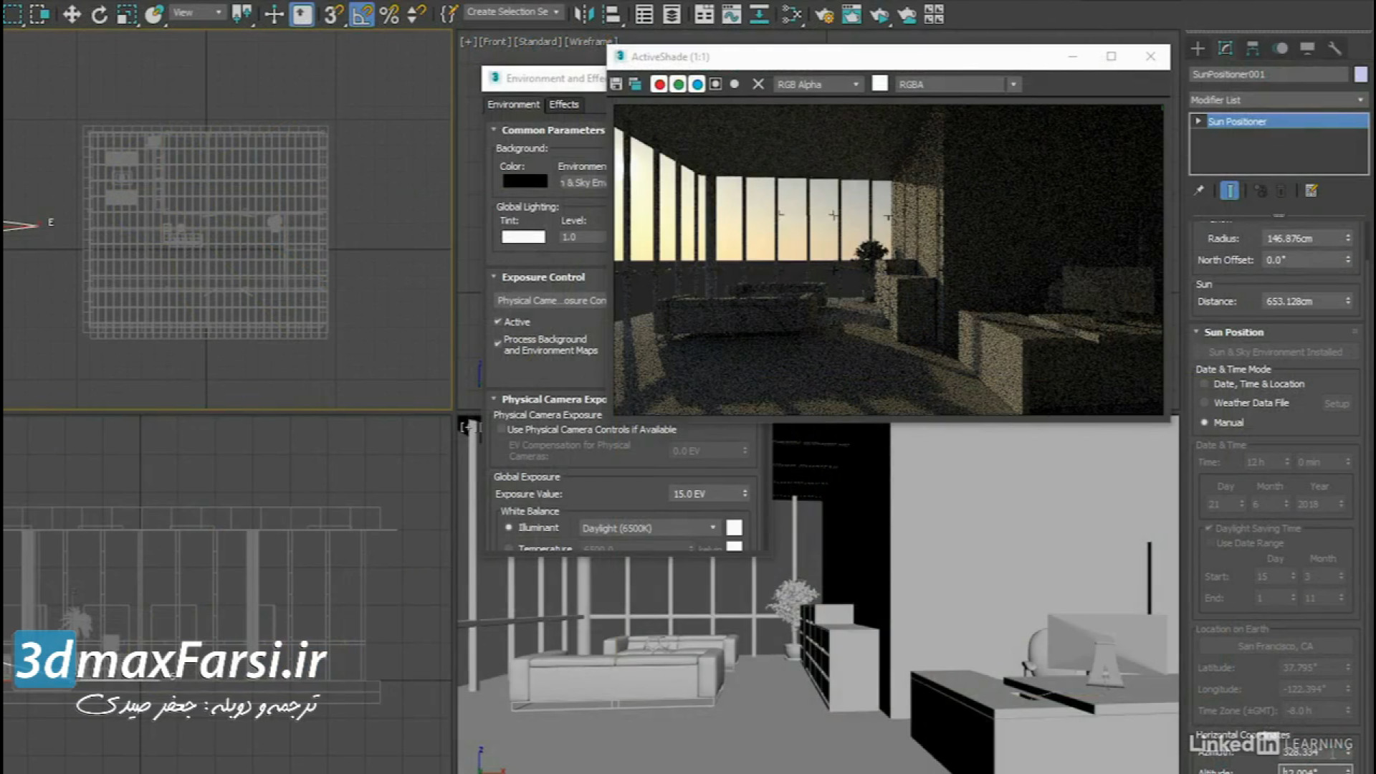The width and height of the screenshot is (1376, 774).
Task: Toggle the Spinner Snap button
Action: tap(416, 14)
